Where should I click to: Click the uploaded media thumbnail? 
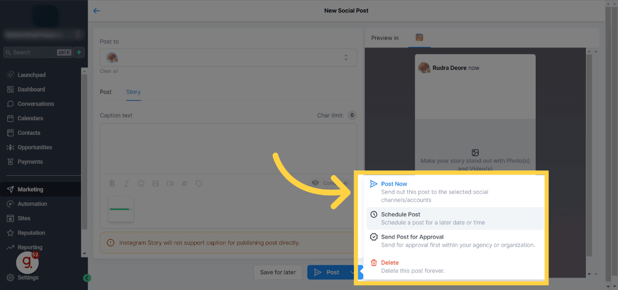121,209
